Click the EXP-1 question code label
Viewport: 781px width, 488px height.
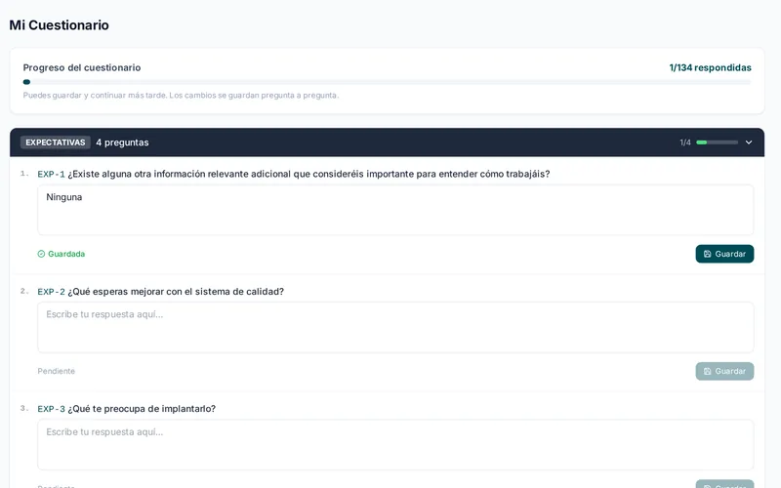coord(51,175)
